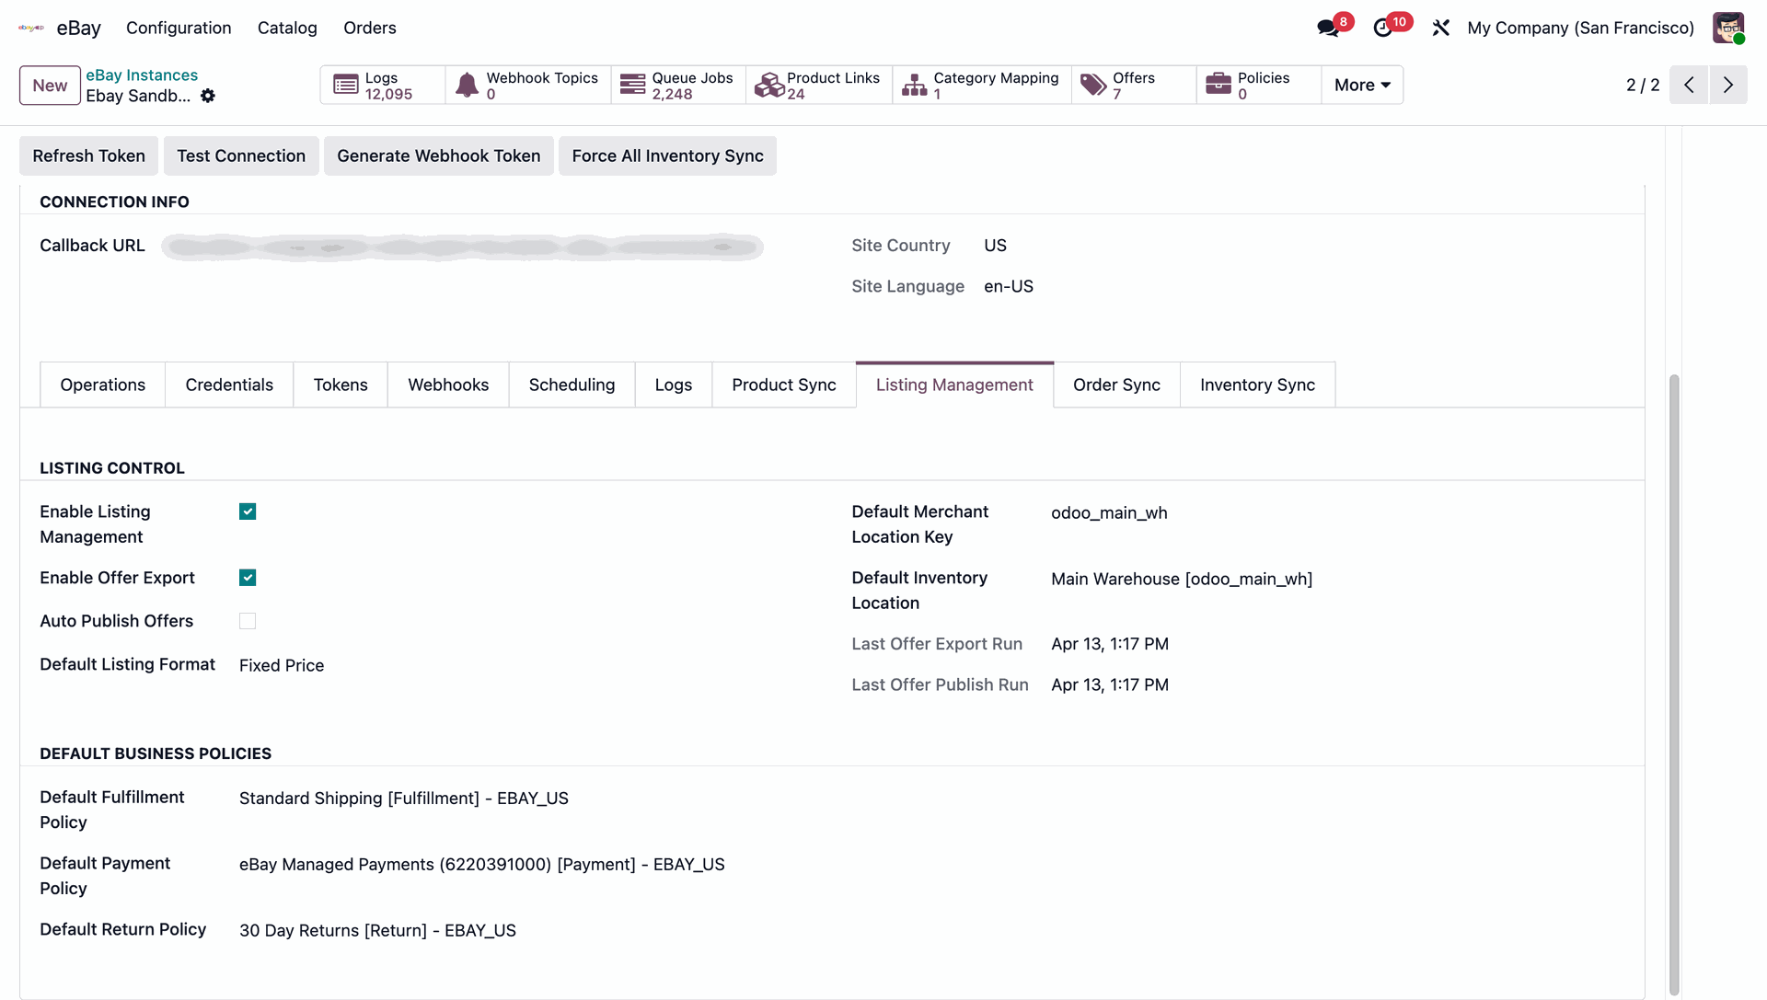Click the vertical page scrollbar
The width and height of the screenshot is (1767, 1000).
pyautogui.click(x=1674, y=685)
